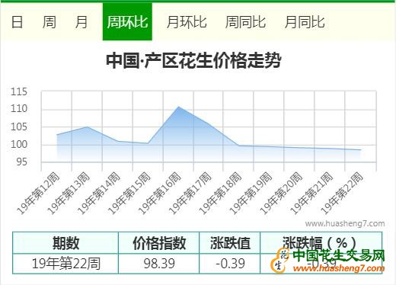This screenshot has height=285, width=396.
Task: Click the data point at 19年第22周 on the chart
Action: [360, 150]
